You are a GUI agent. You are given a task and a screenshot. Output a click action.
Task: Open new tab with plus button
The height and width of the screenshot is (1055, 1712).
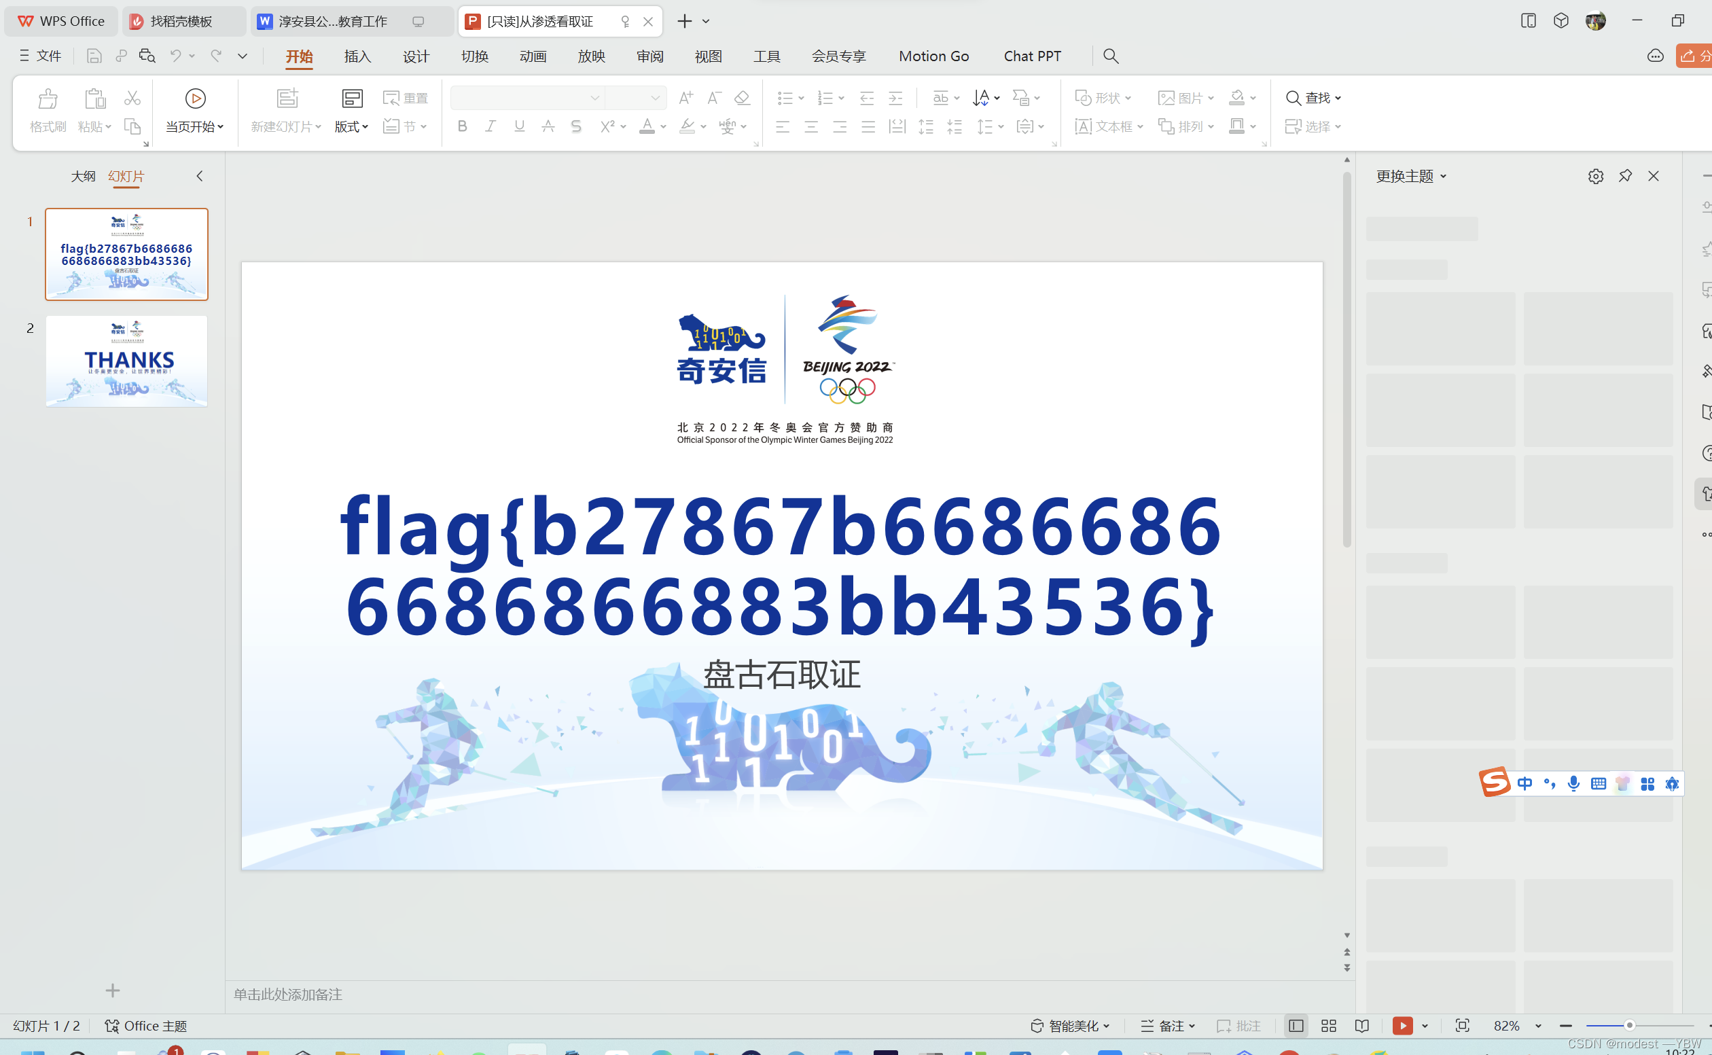tap(684, 21)
